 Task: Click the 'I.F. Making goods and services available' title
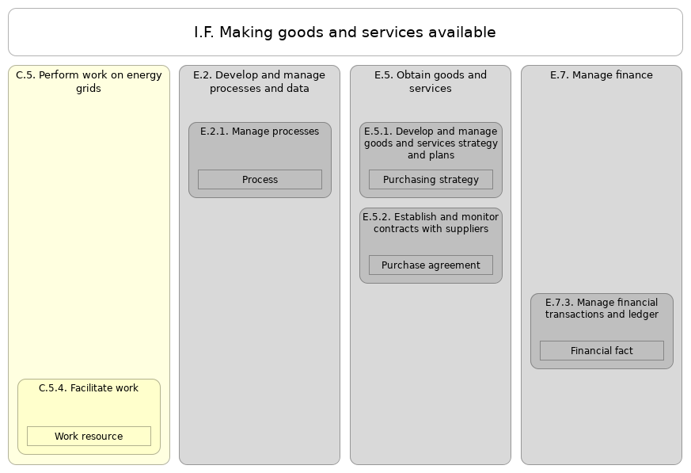coord(344,32)
